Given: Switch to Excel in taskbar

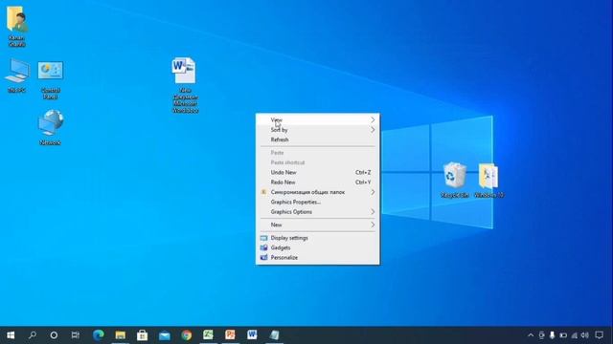Looking at the screenshot, I should (x=209, y=335).
